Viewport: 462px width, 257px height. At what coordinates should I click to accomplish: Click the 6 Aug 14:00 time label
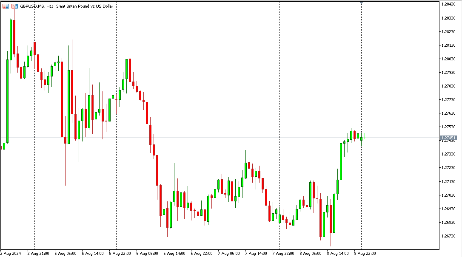[x=174, y=254]
